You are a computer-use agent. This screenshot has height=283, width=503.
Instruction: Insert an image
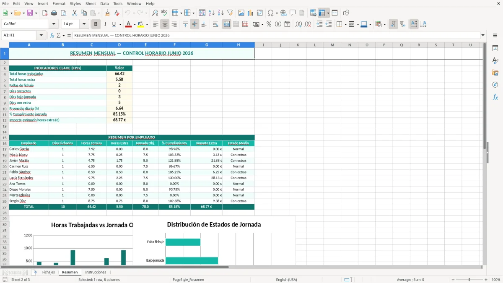(241, 13)
